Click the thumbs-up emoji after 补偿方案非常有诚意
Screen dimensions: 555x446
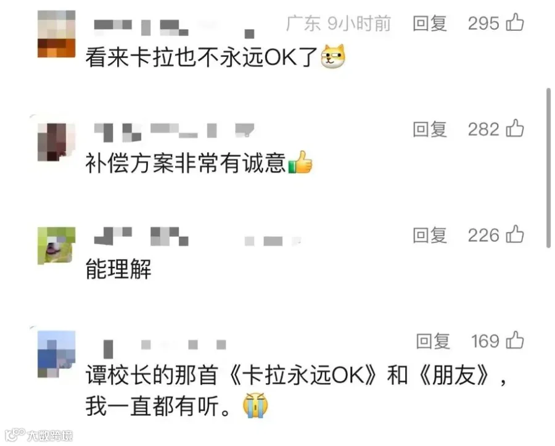point(300,162)
